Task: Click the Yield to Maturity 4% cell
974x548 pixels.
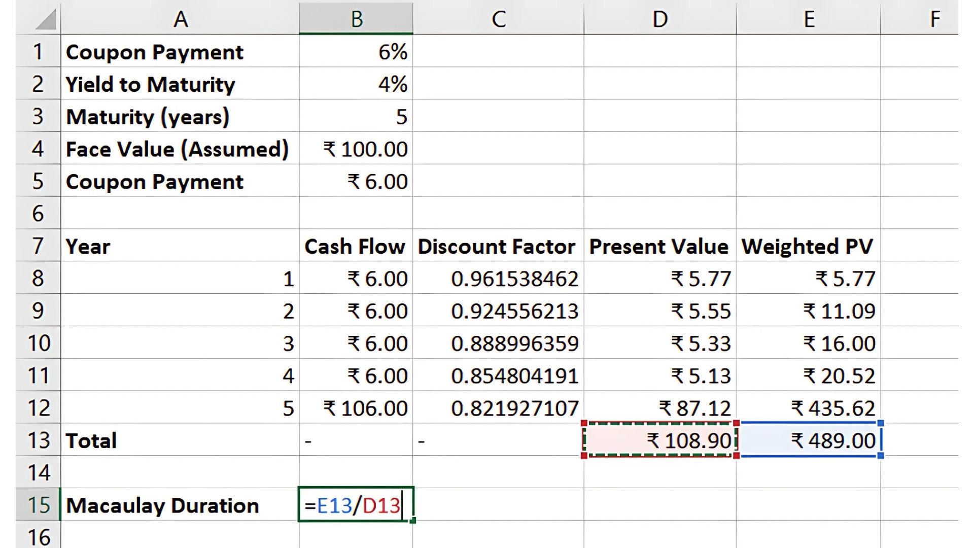Action: 356,84
